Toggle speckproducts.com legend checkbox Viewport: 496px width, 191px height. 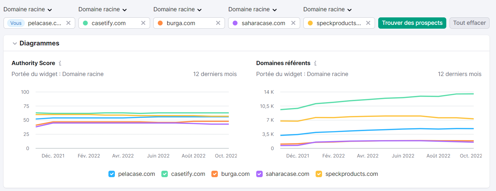coord(319,174)
